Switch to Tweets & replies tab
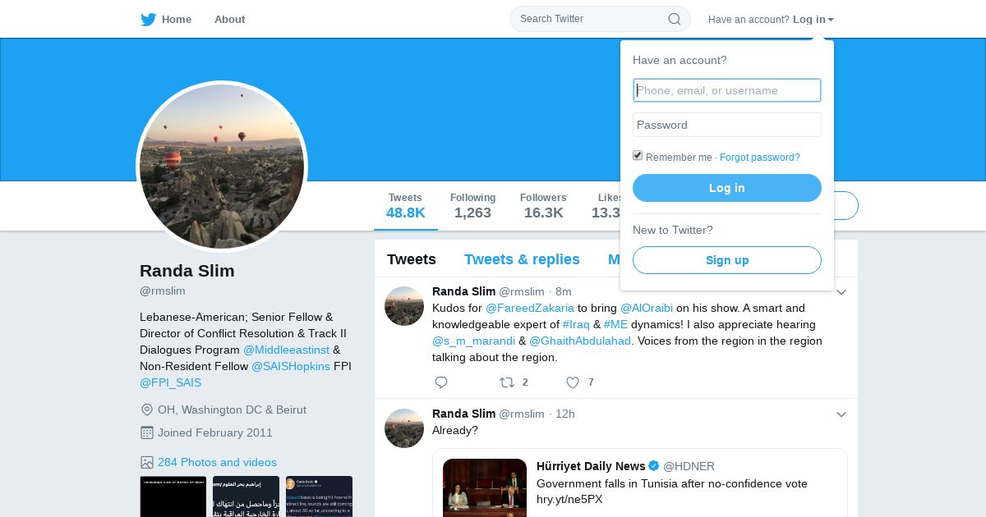 pyautogui.click(x=522, y=259)
